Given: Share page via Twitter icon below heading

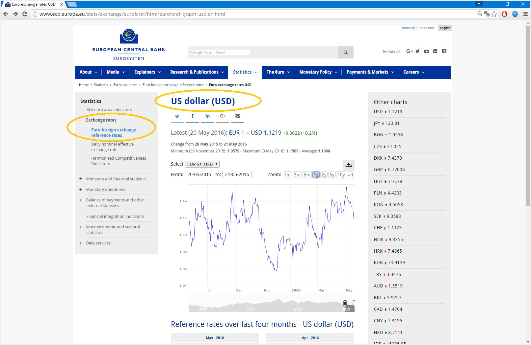Looking at the screenshot, I should [x=177, y=116].
